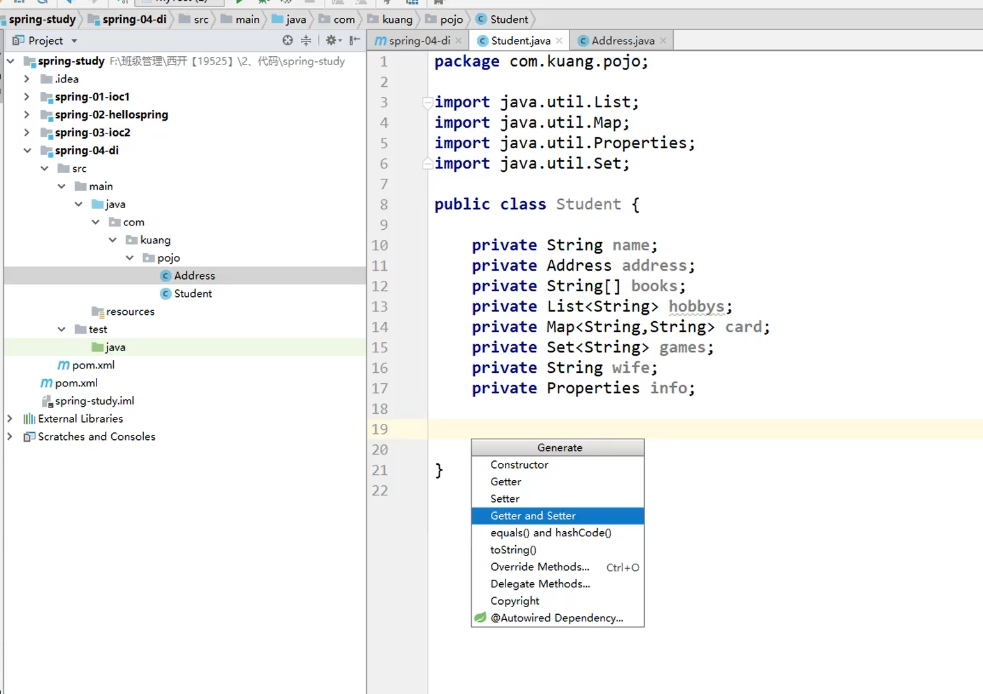Image resolution: width=983 pixels, height=694 pixels.
Task: Hide the Project tool window
Action: 355,40
